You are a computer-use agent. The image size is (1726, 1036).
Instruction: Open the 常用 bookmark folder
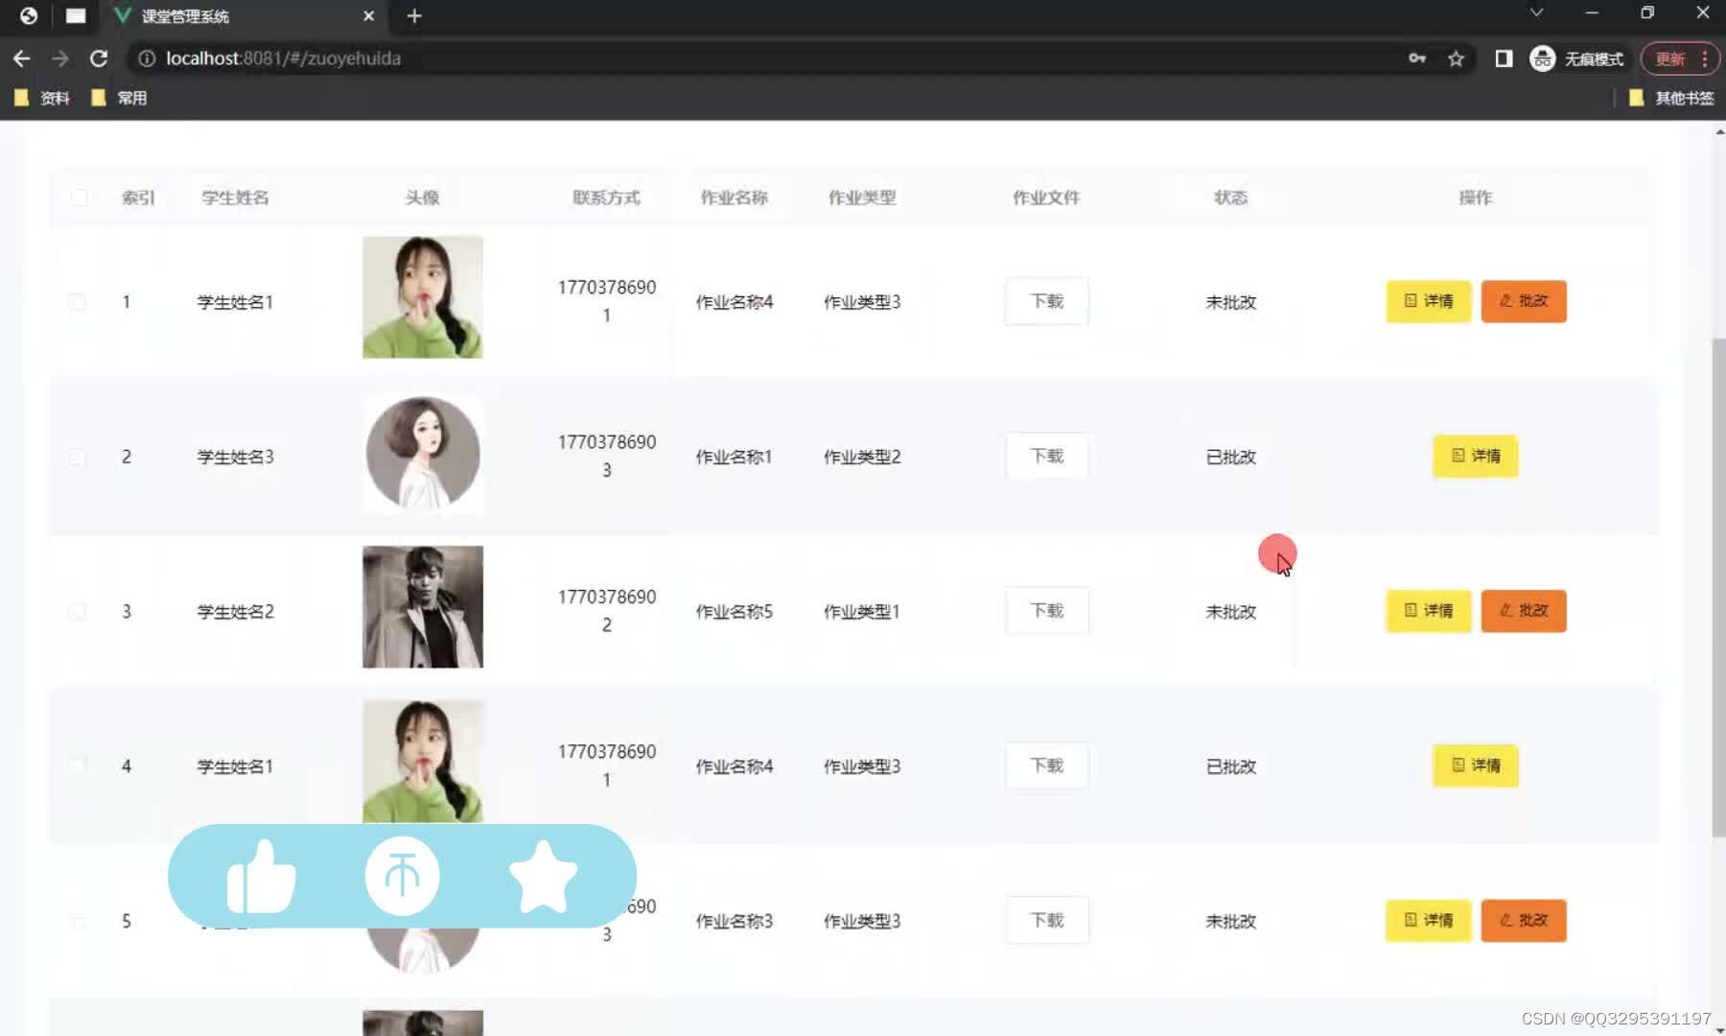[119, 98]
